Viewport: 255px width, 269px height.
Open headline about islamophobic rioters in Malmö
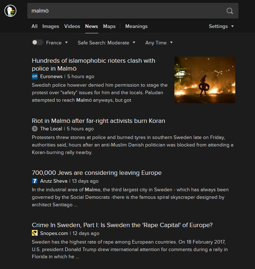pos(93,64)
